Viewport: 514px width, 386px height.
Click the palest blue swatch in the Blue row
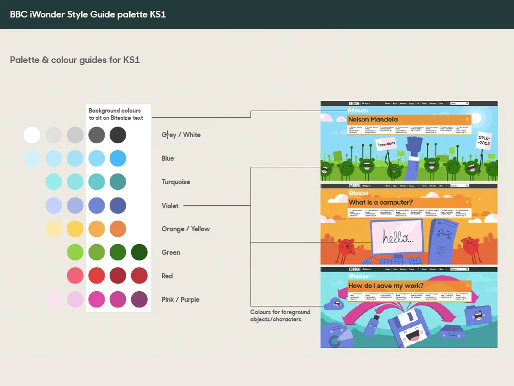(x=32, y=158)
